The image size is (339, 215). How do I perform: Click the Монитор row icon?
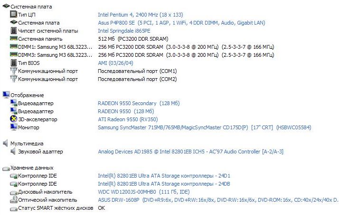coord(13,127)
